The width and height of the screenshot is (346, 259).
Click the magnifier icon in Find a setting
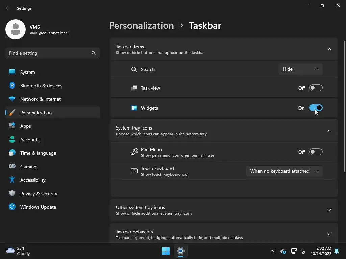click(94, 53)
